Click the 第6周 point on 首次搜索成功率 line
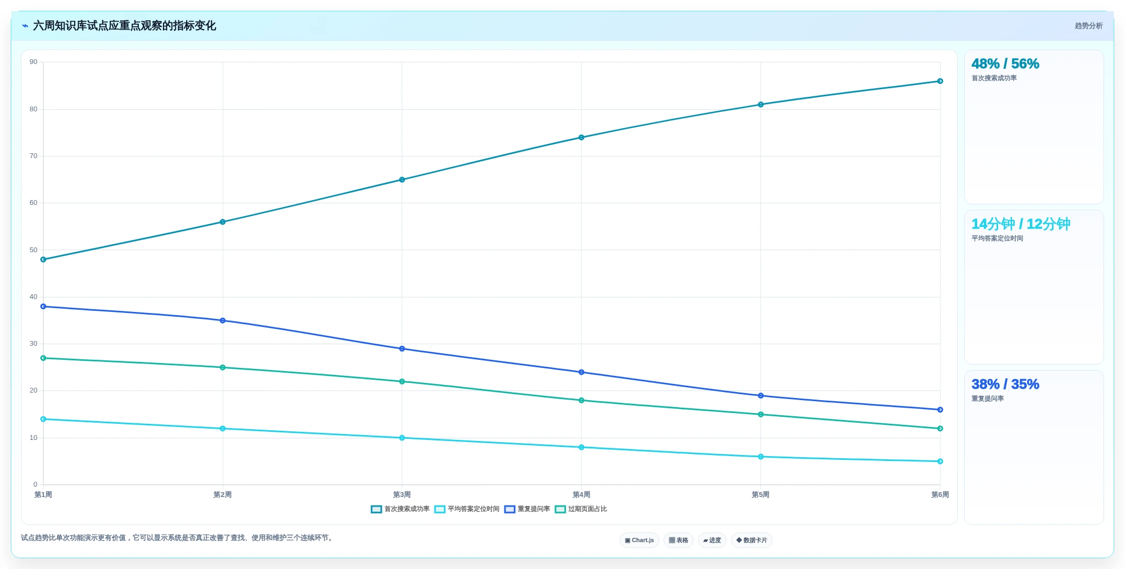The width and height of the screenshot is (1125, 569). (x=940, y=81)
